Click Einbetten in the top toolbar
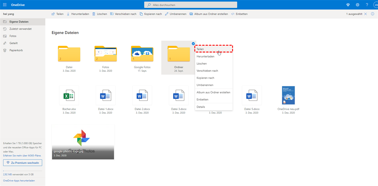 click(x=239, y=14)
